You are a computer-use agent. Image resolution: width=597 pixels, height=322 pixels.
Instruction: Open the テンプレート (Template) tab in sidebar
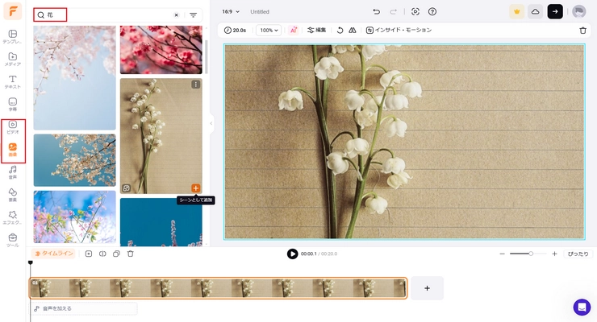12,36
